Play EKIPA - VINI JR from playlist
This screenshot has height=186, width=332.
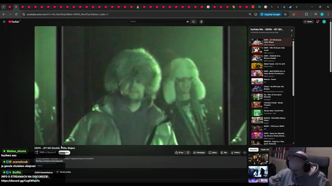pos(271,50)
